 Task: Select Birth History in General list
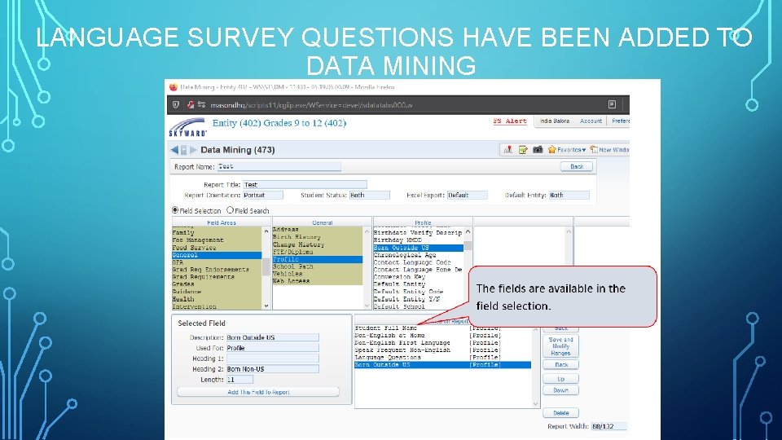point(317,237)
